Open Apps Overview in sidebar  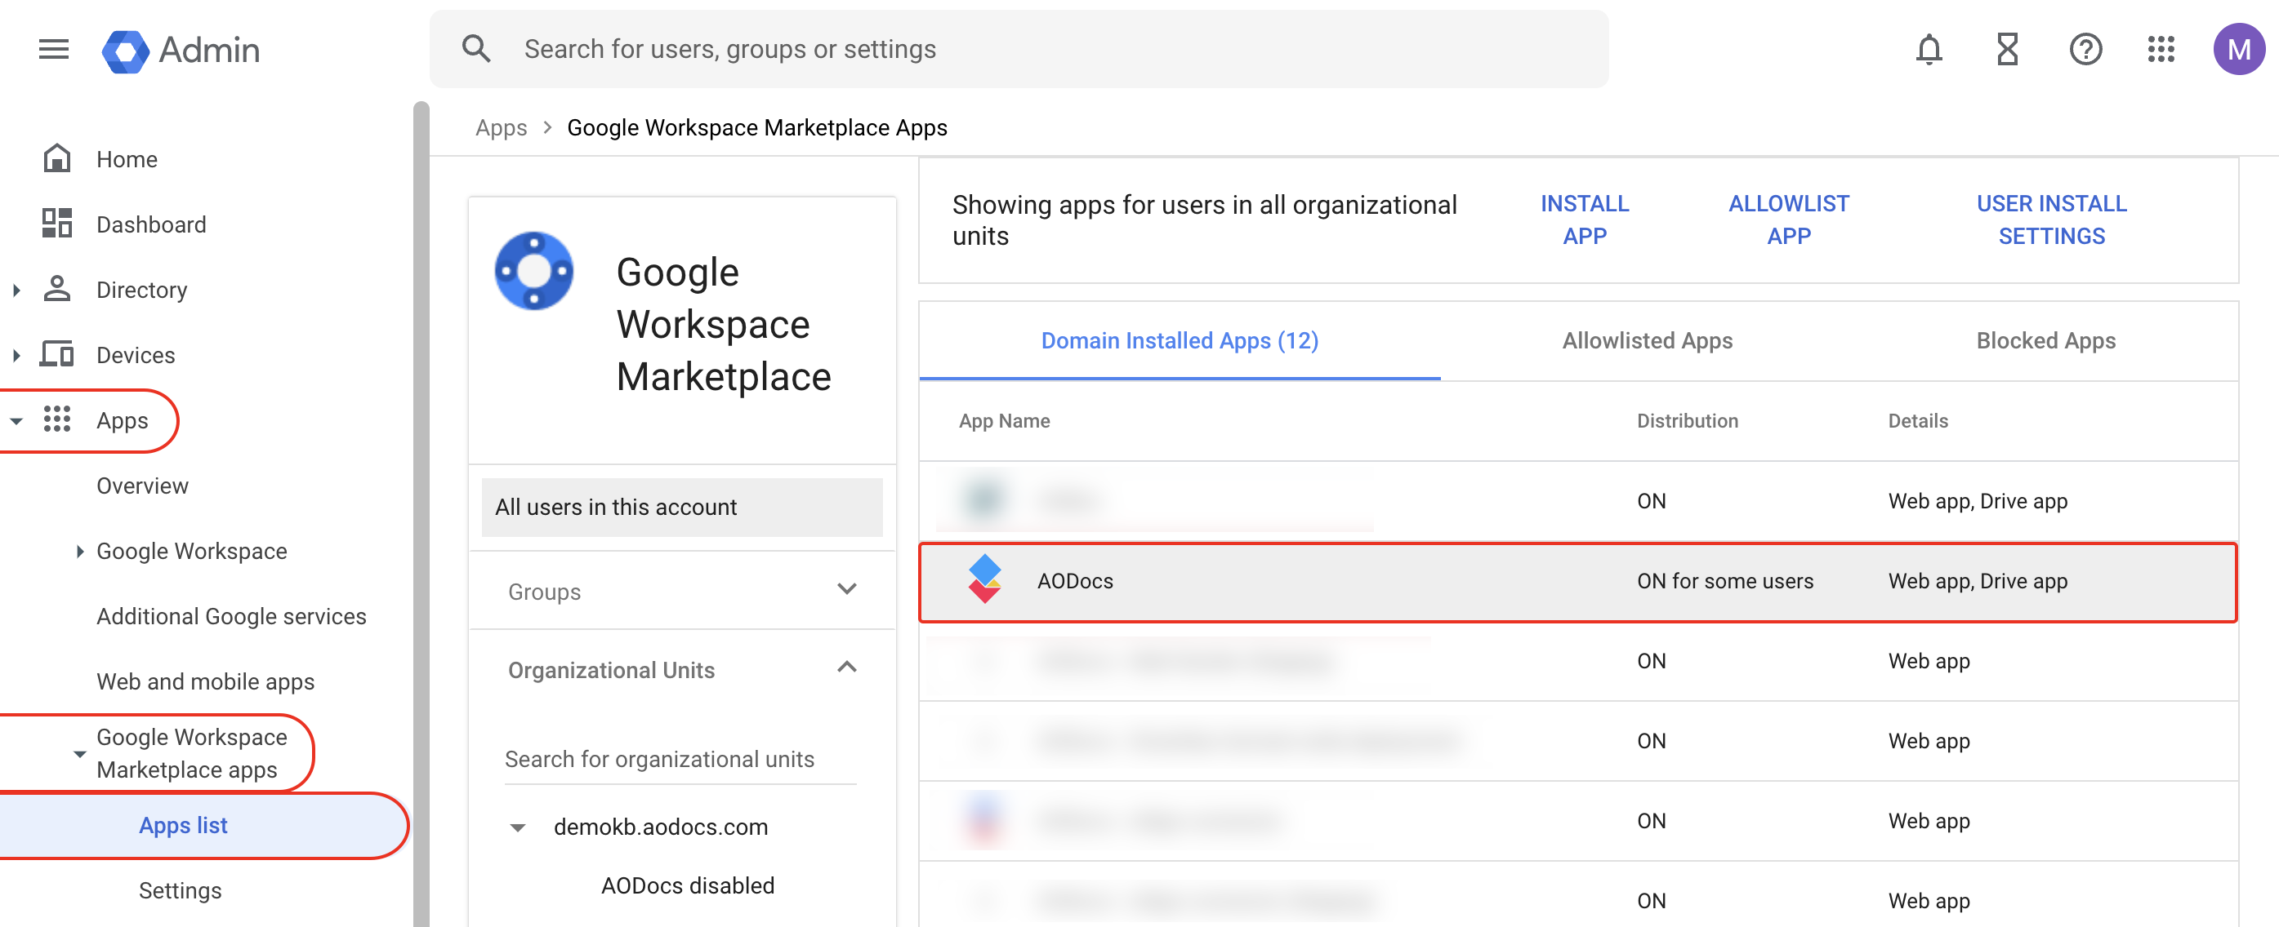tap(141, 486)
